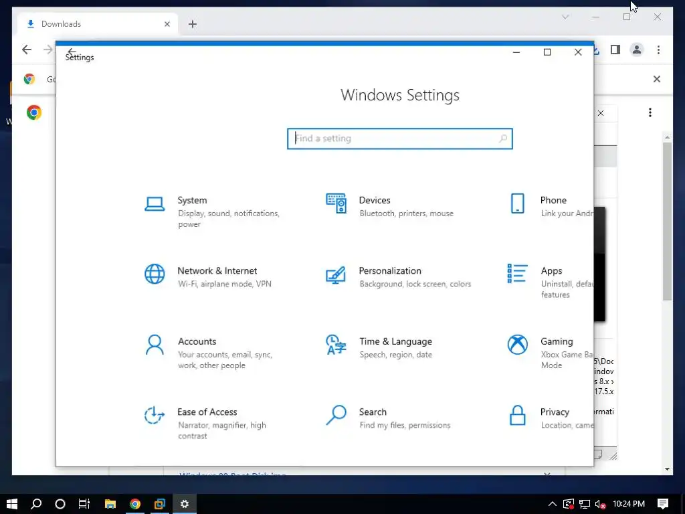Toggle Chrome side panel button
This screenshot has height=514, width=685.
(615, 50)
